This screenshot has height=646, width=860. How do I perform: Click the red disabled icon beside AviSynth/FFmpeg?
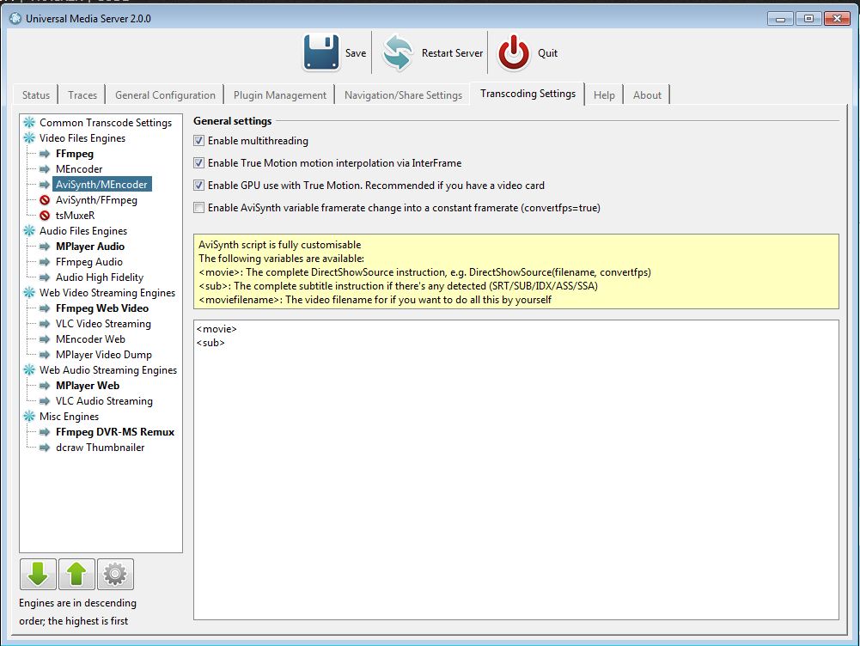(x=45, y=200)
